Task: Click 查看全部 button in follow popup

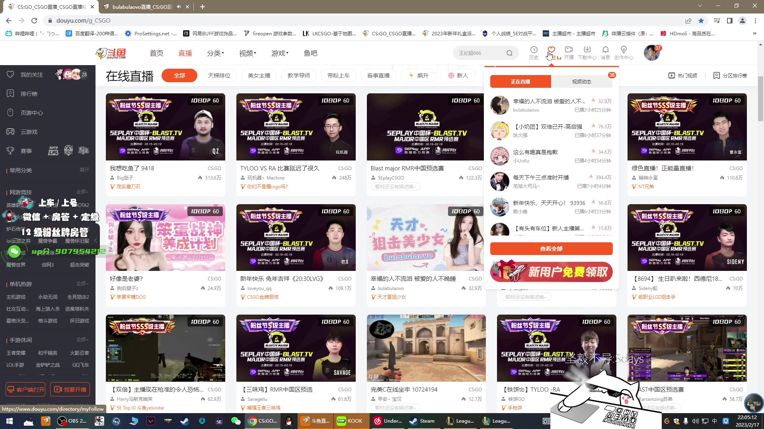Action: pos(552,249)
